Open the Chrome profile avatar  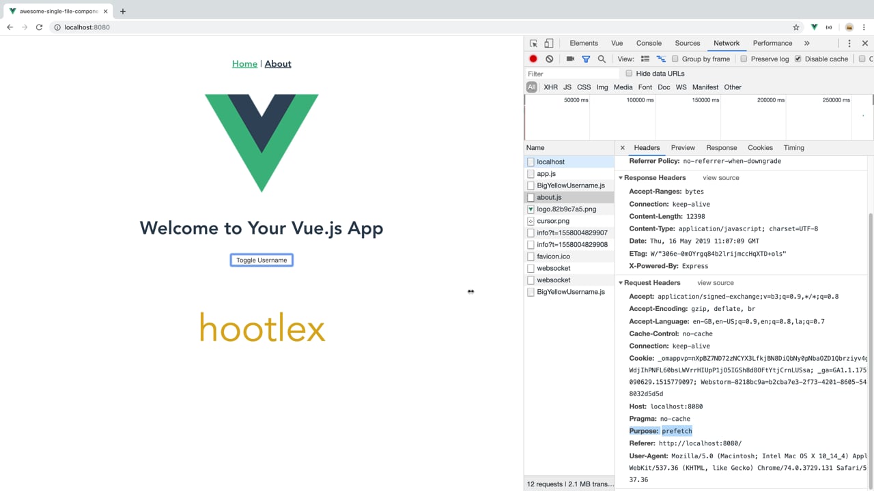click(x=849, y=27)
